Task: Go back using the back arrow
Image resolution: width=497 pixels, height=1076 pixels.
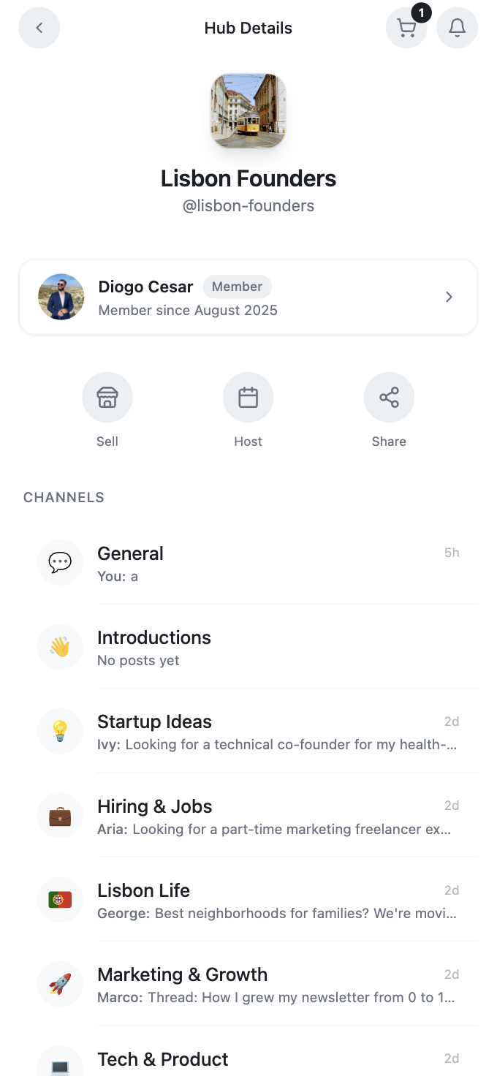Action: [39, 27]
